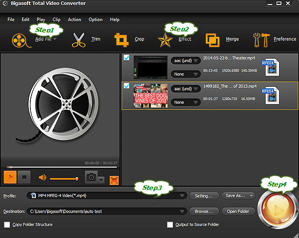This screenshot has height=238, width=299.
Task: Click the Add File film reel icon
Action: click(21, 40)
